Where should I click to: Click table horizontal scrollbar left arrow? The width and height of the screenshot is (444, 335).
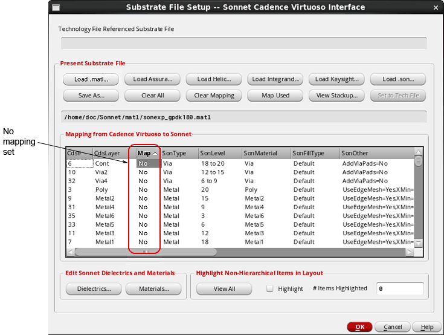pyautogui.click(x=71, y=252)
